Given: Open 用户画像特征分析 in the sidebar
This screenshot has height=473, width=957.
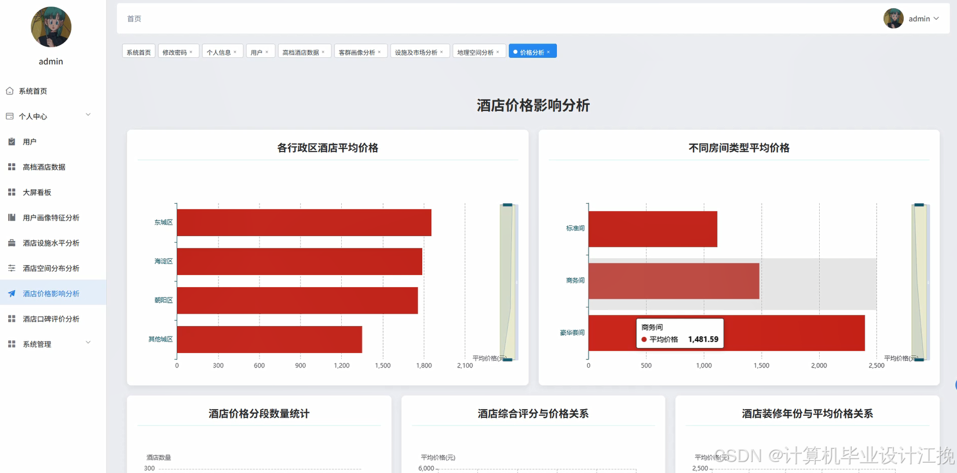Looking at the screenshot, I should [x=53, y=218].
